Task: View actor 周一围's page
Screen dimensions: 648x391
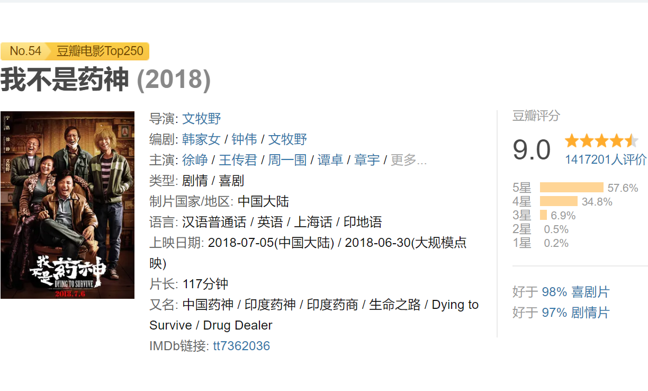Action: click(287, 160)
